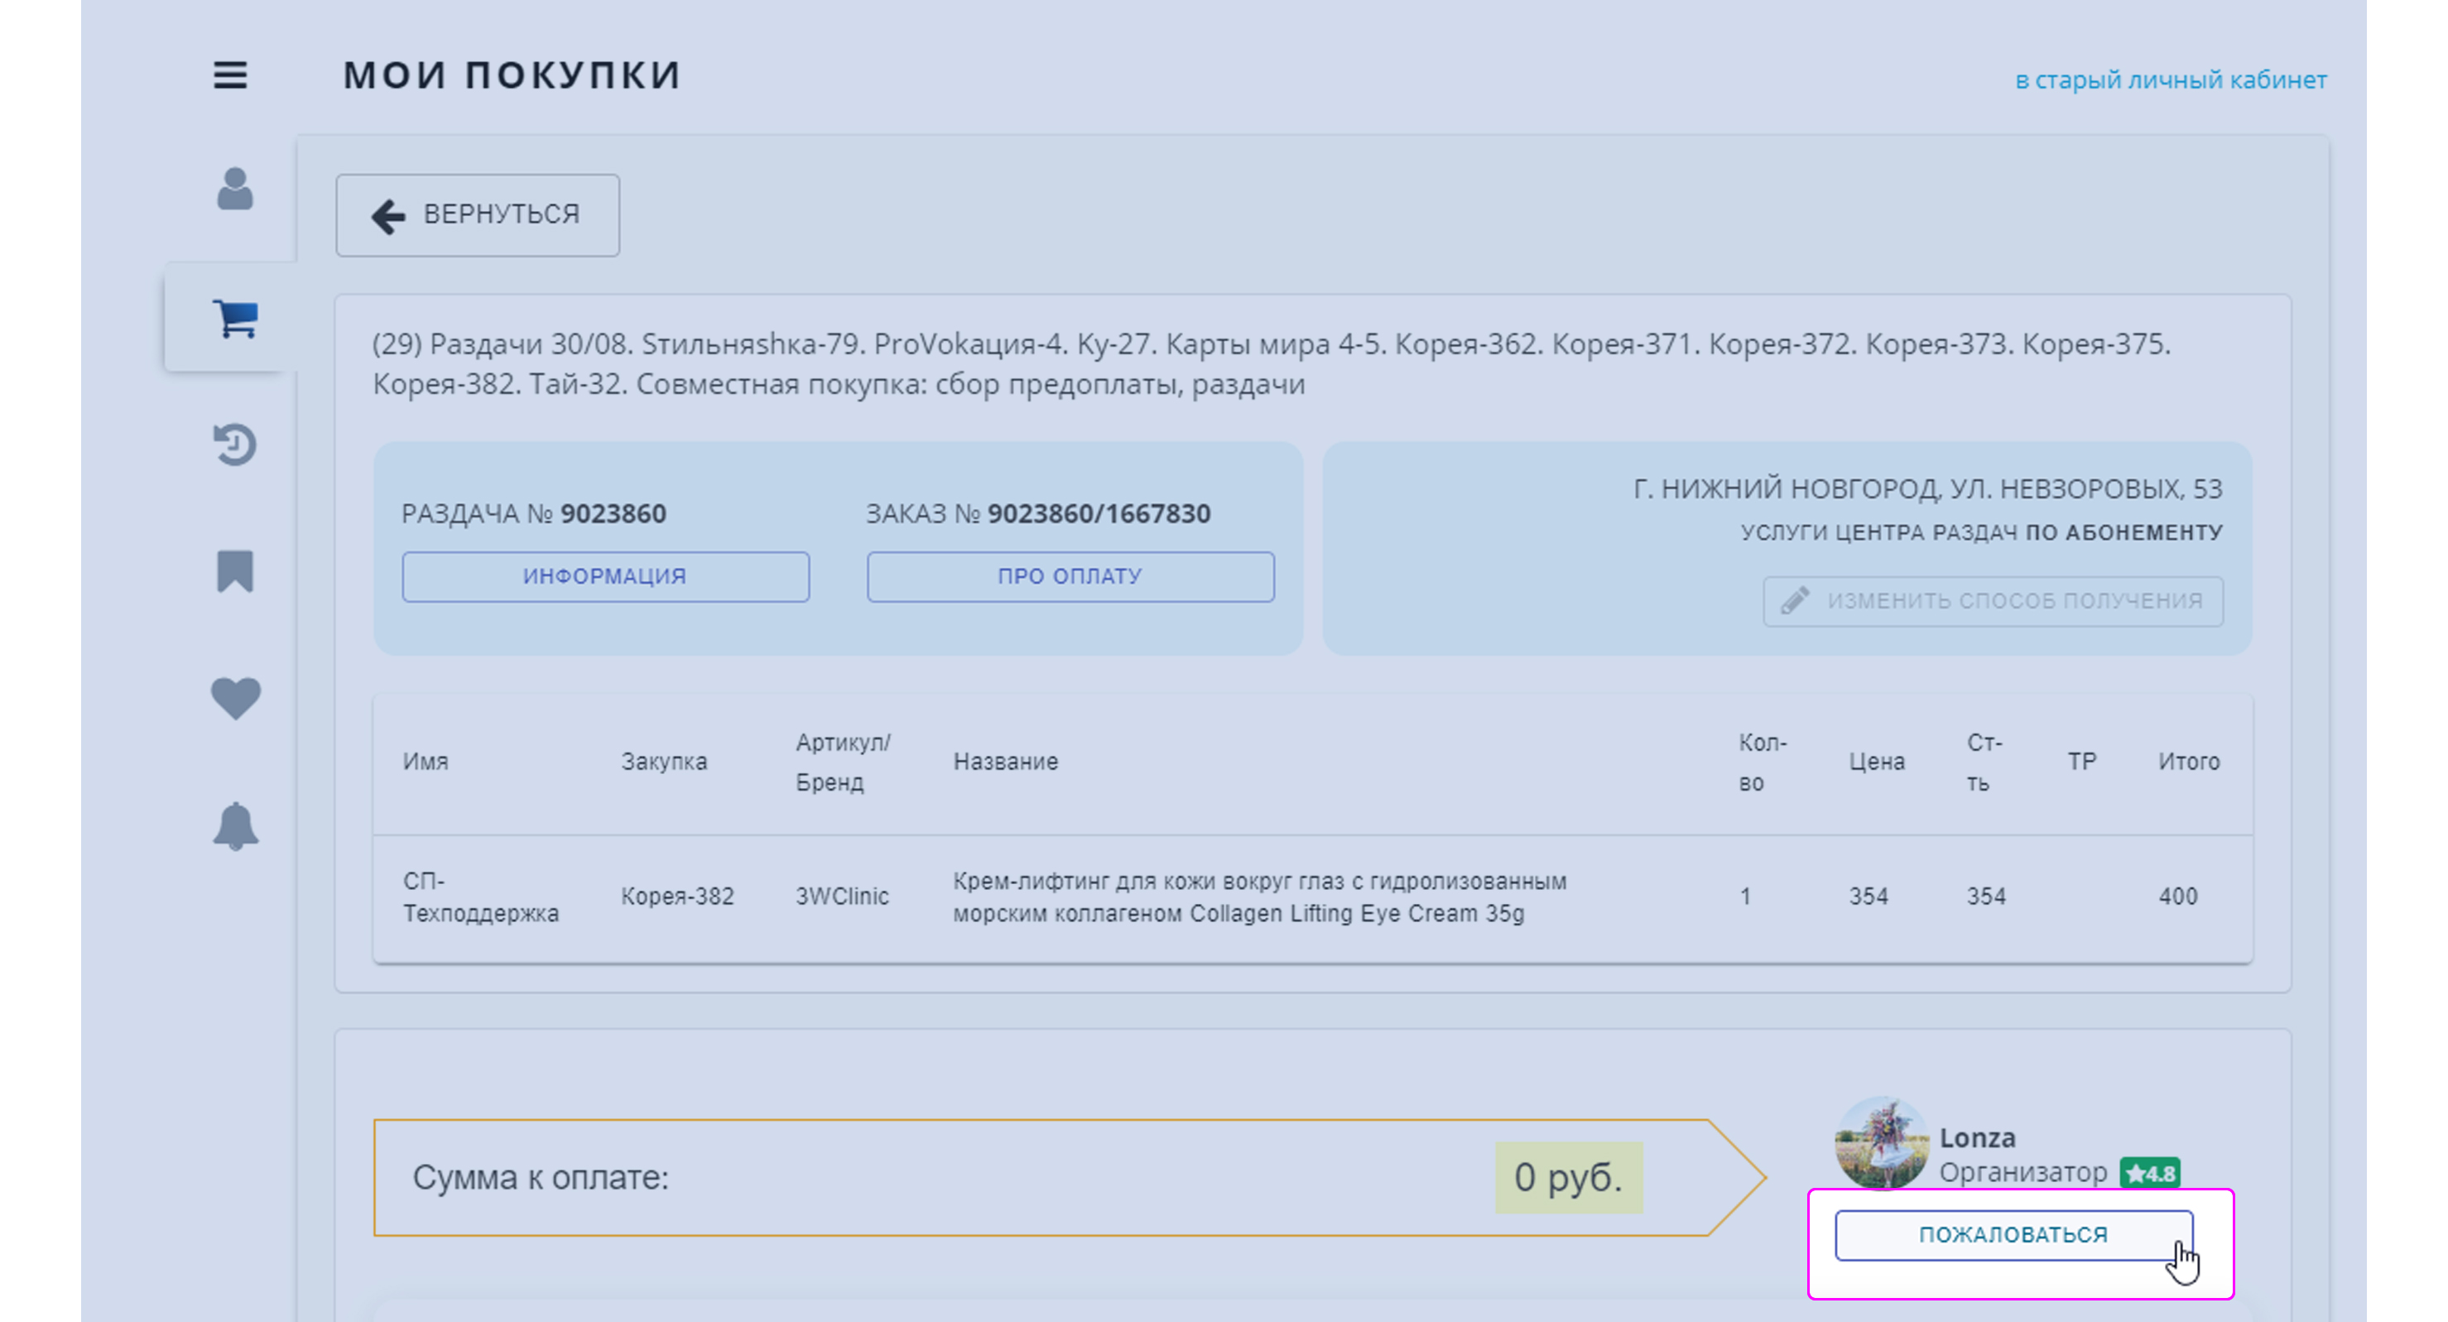
Task: Open organizer Lonza's avatar picture
Action: pos(1882,1142)
